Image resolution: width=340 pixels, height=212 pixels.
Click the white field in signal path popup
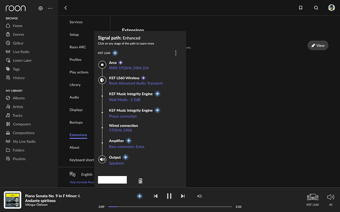(112, 180)
